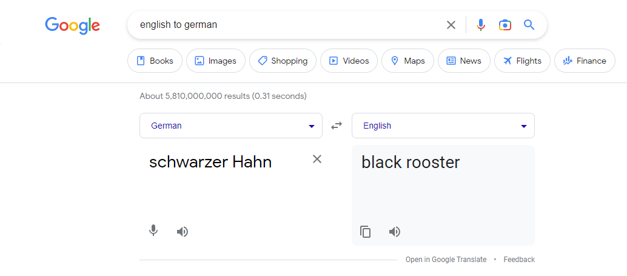Switch to the Images tab
This screenshot has height=276, width=627.
click(215, 61)
